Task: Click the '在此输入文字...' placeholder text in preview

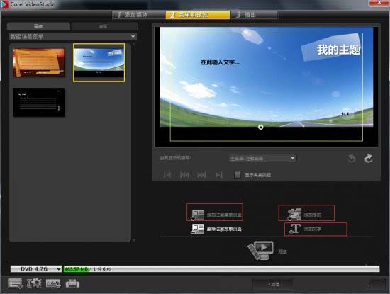Action: click(x=220, y=62)
